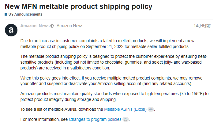Image resolution: width=221 pixels, height=130 pixels.
Task: Click the paragraph starting 'Due to an increase'
Action: pos(107,44)
